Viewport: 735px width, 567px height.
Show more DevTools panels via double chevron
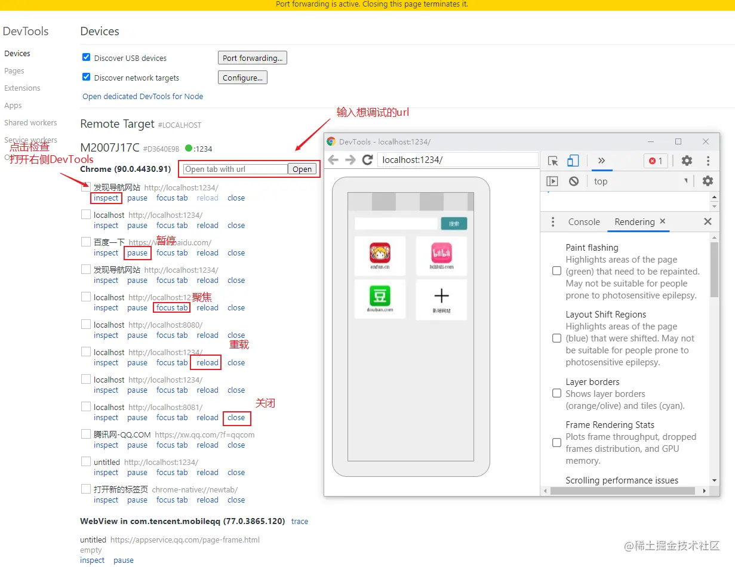tap(601, 161)
